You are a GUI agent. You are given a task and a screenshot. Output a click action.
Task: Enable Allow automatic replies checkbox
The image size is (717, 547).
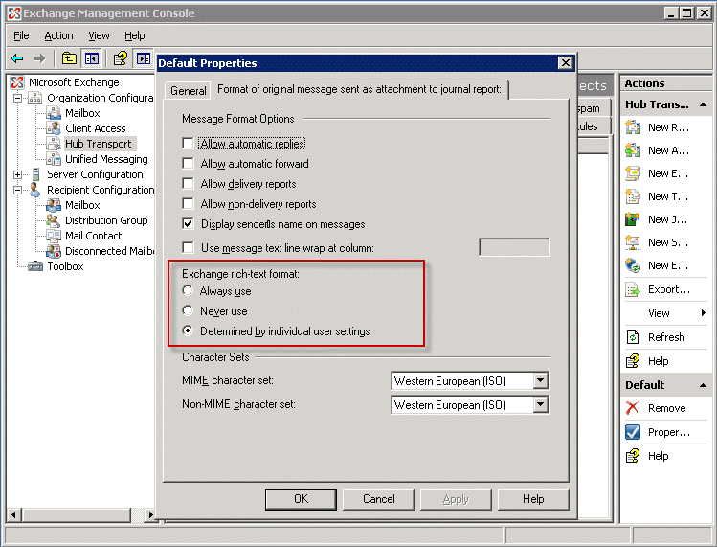point(188,144)
